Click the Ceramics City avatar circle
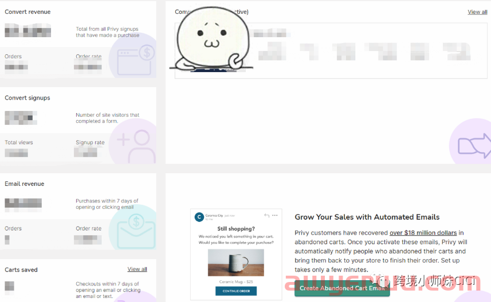 (x=199, y=217)
